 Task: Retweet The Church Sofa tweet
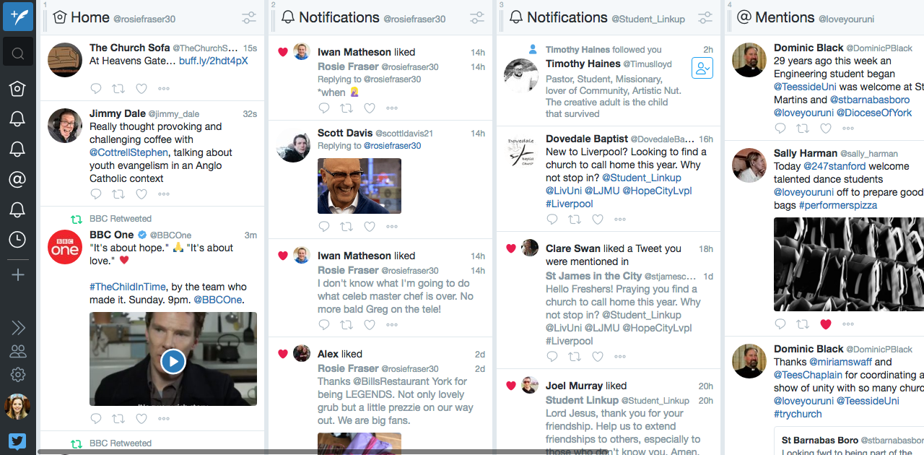coord(118,89)
